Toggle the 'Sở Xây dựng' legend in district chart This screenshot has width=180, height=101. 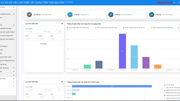click(x=169, y=85)
